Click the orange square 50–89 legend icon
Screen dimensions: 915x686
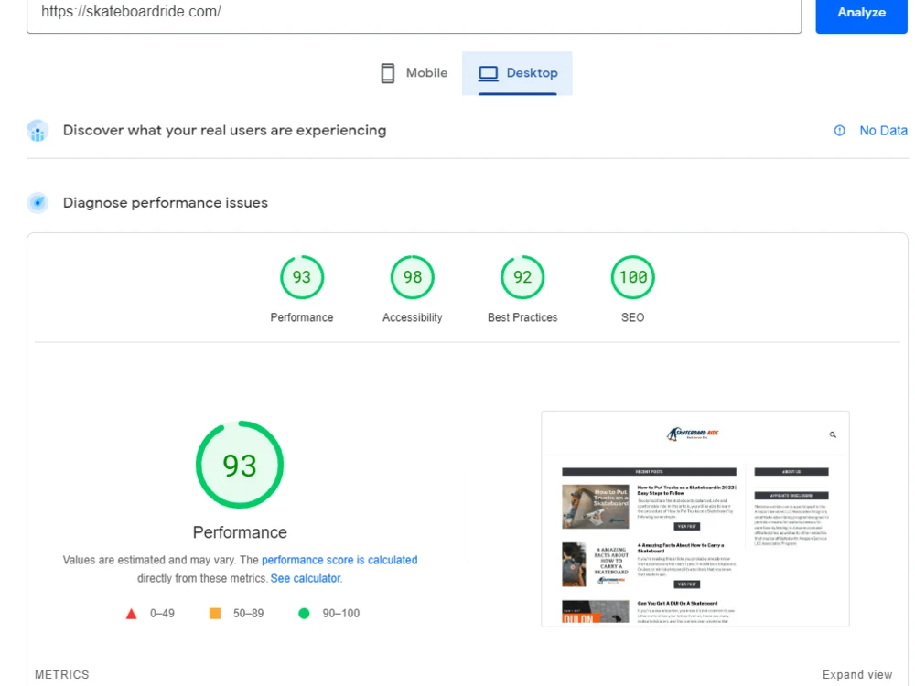click(215, 613)
